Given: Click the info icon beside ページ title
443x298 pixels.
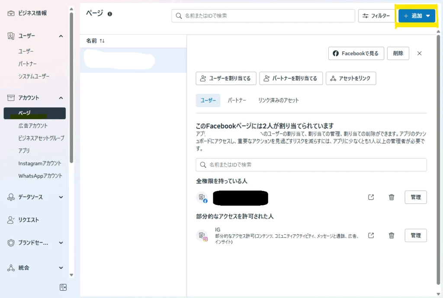Looking at the screenshot, I should pos(110,14).
